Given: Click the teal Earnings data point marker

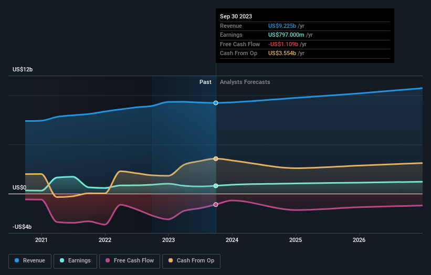Looking at the screenshot, I should pyautogui.click(x=216, y=186).
